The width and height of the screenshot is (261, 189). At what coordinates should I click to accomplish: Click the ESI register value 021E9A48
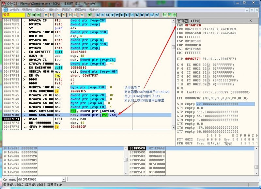193,49
